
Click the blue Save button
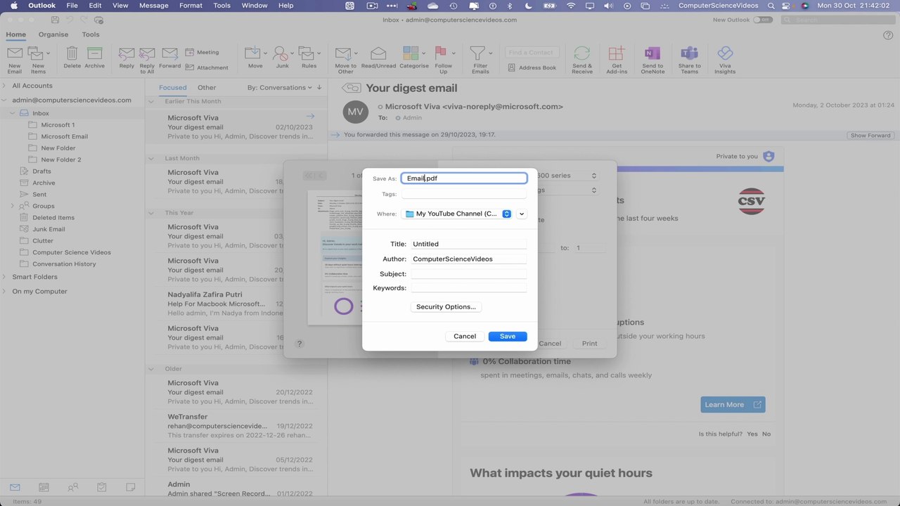pyautogui.click(x=508, y=337)
